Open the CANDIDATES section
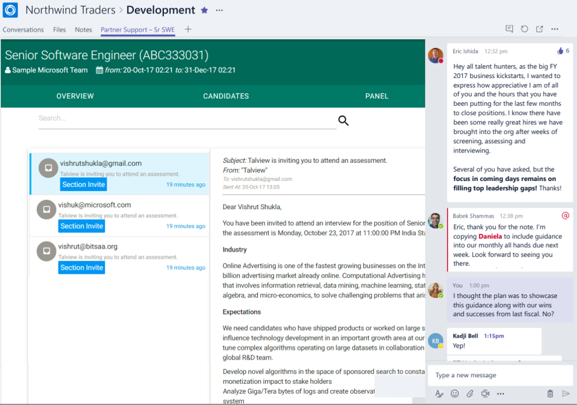 point(226,96)
